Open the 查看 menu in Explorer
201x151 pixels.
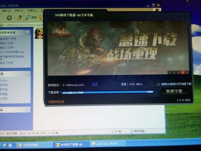[x=19, y=11]
